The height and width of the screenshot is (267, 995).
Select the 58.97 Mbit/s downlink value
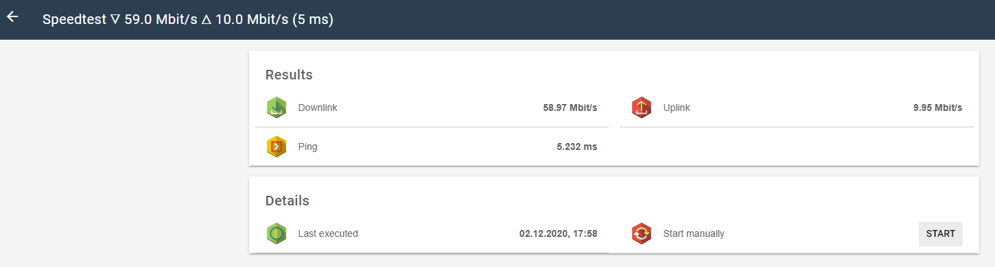click(570, 107)
